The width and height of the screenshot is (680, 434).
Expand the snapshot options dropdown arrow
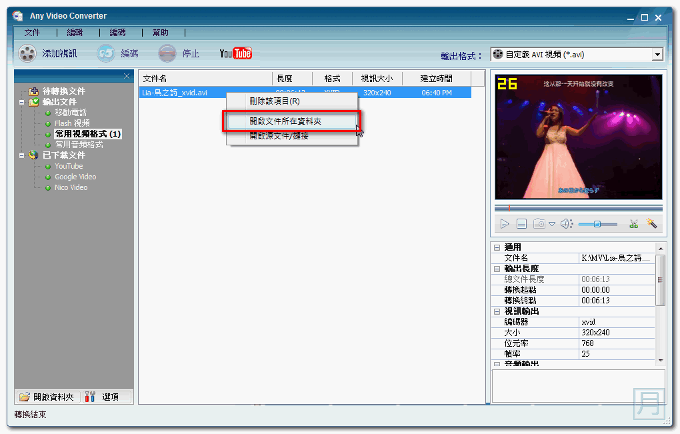click(552, 225)
